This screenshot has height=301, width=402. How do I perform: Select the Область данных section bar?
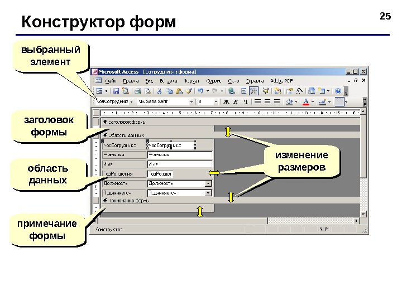231,135
